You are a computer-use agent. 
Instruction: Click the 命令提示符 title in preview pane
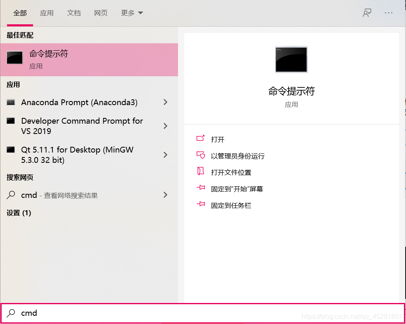[x=291, y=91]
